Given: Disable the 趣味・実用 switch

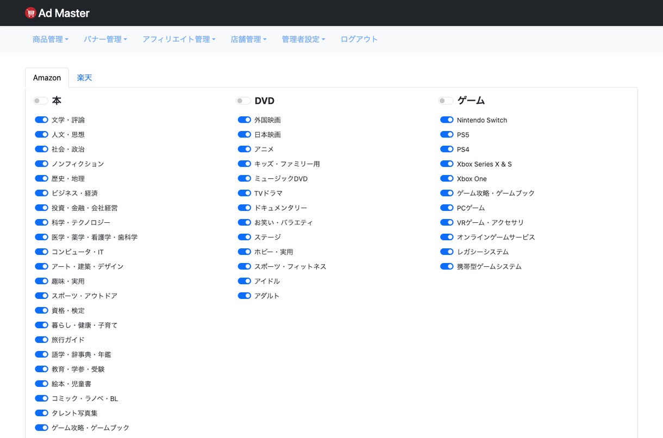Looking at the screenshot, I should (42, 281).
